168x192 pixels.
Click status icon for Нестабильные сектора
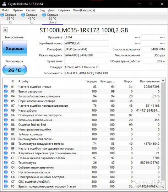pyautogui.click(x=6, y=172)
